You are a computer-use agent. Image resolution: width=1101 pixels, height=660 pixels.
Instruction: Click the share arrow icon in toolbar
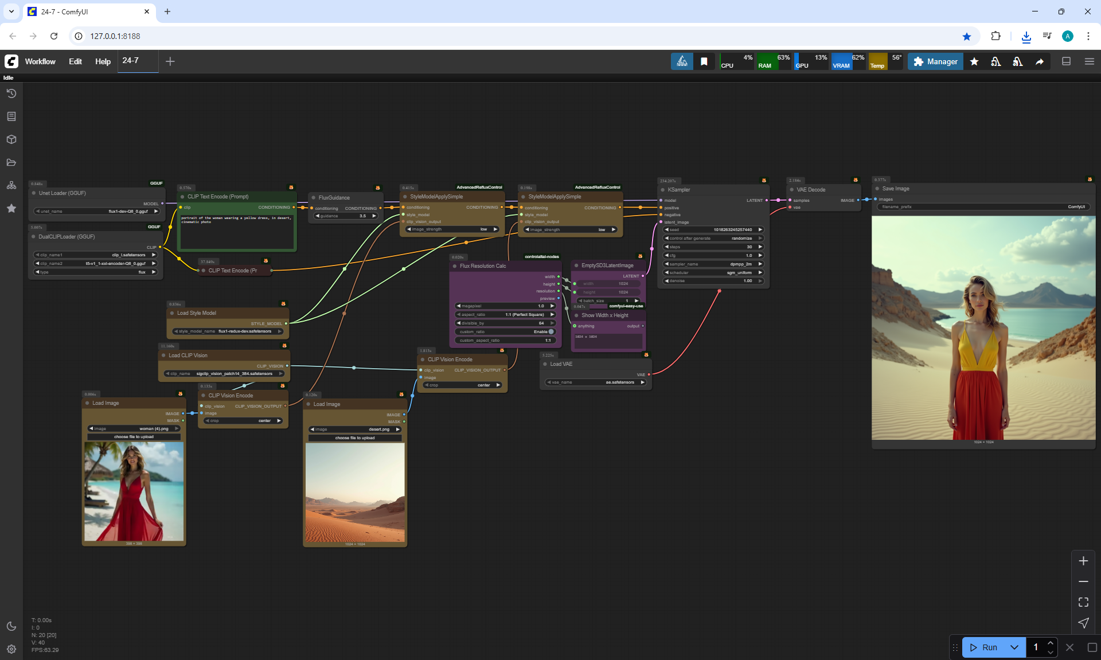click(1039, 61)
